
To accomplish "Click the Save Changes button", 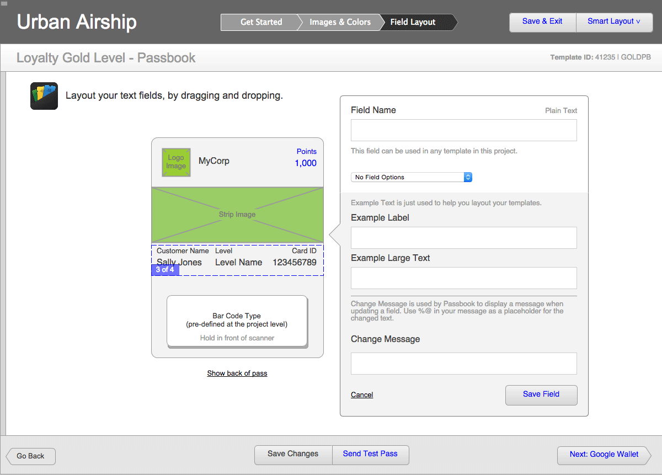I will click(x=293, y=454).
